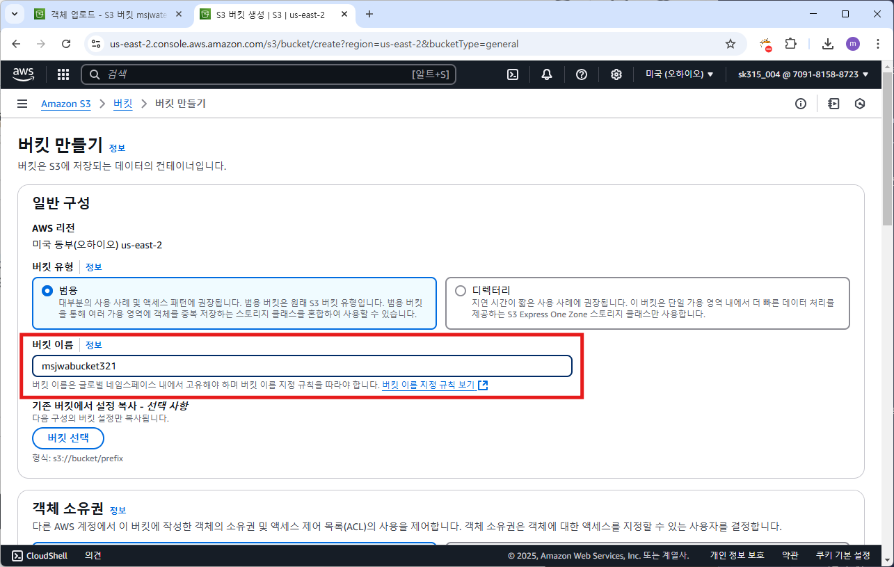Click the bucket name input msjwabucket321
Screen dimensions: 894x567
tap(302, 366)
